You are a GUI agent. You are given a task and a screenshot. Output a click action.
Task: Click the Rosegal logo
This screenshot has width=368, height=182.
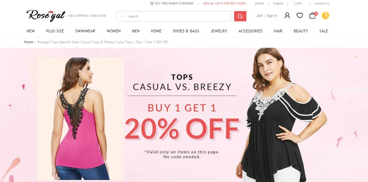(x=46, y=15)
